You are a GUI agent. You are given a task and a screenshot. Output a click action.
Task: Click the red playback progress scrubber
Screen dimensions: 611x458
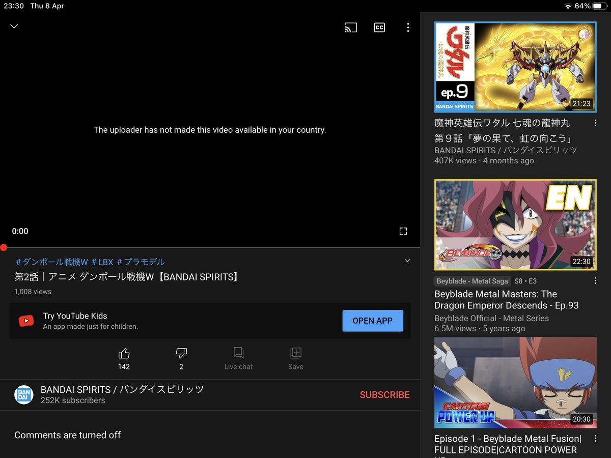tap(4, 248)
